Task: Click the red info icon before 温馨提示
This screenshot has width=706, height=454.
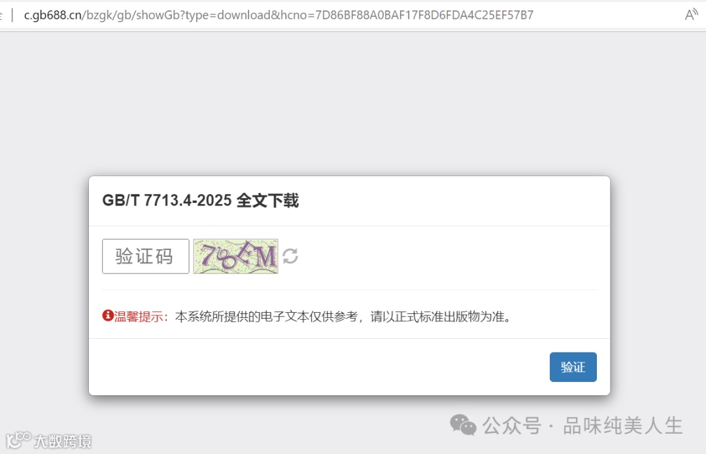Action: coord(108,315)
